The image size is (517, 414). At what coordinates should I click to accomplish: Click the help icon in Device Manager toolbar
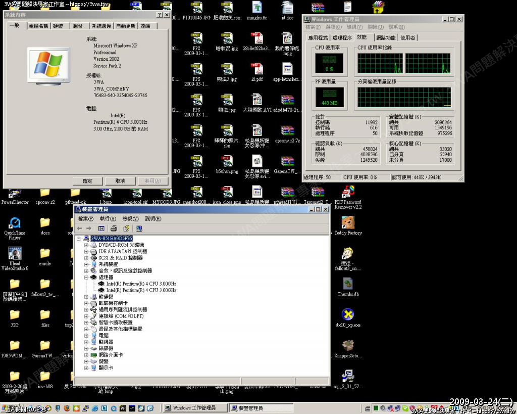click(126, 228)
